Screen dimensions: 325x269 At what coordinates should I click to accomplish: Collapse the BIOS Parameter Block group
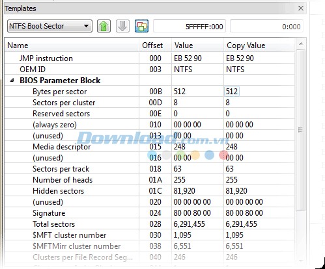[12, 81]
